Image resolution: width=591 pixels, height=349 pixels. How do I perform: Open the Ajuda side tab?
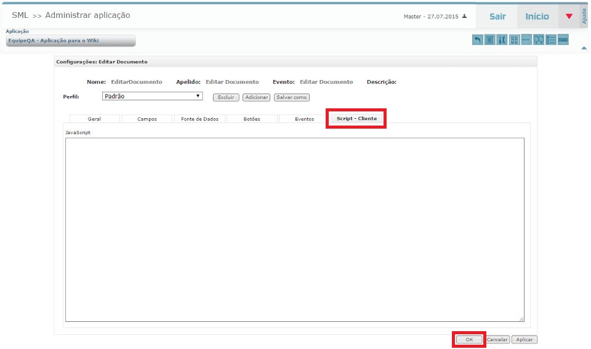click(584, 17)
